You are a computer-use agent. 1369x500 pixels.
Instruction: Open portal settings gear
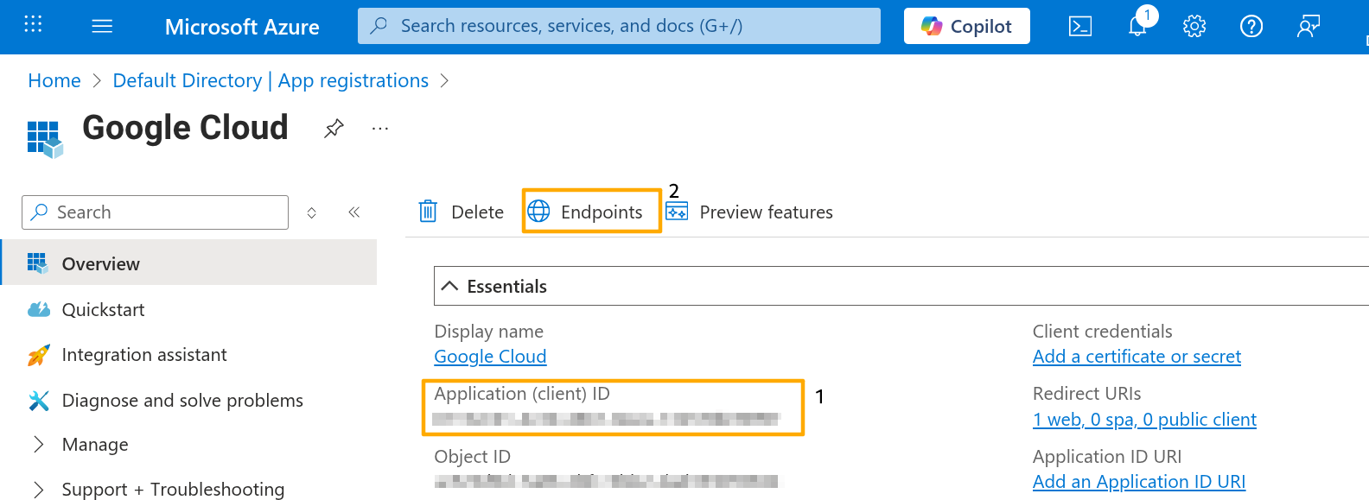(1194, 26)
